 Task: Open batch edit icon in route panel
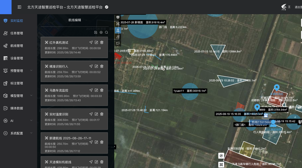pyautogui.click(x=96, y=32)
